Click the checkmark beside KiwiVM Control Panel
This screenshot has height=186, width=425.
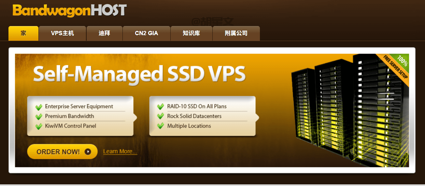click(x=39, y=126)
